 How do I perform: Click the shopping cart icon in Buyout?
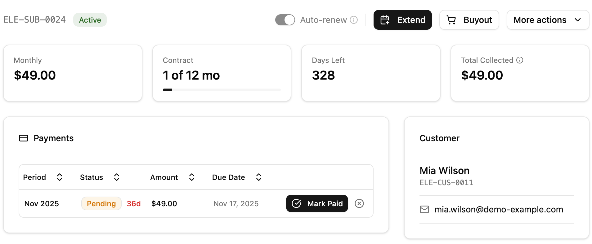click(x=451, y=20)
